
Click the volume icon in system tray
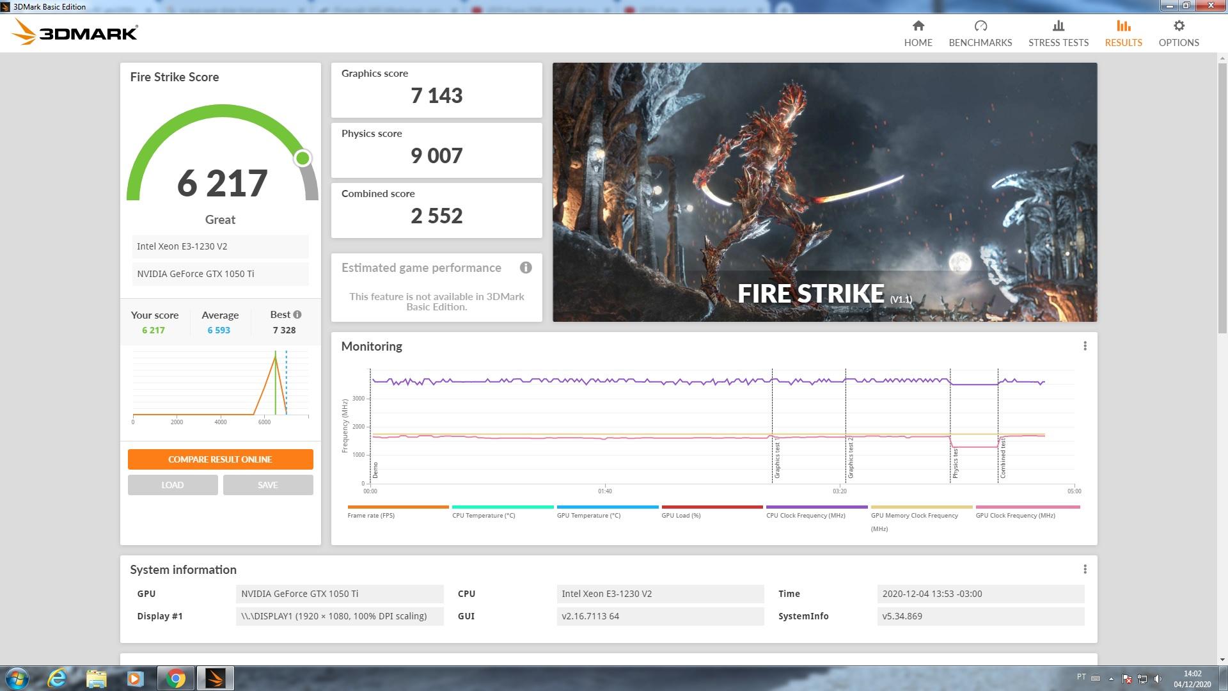[1158, 679]
